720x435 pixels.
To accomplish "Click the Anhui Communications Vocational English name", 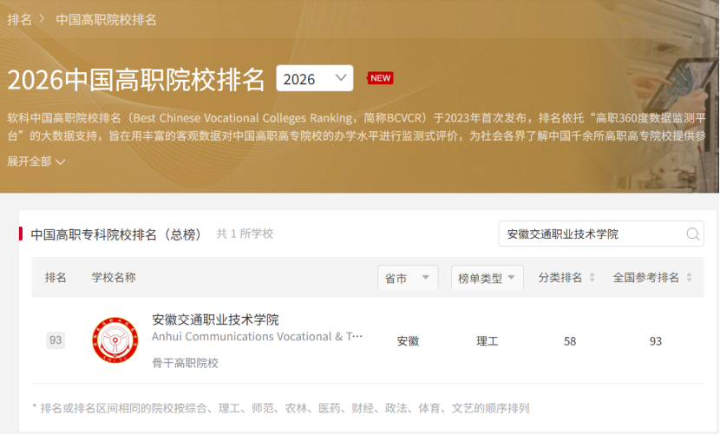I will tap(257, 337).
